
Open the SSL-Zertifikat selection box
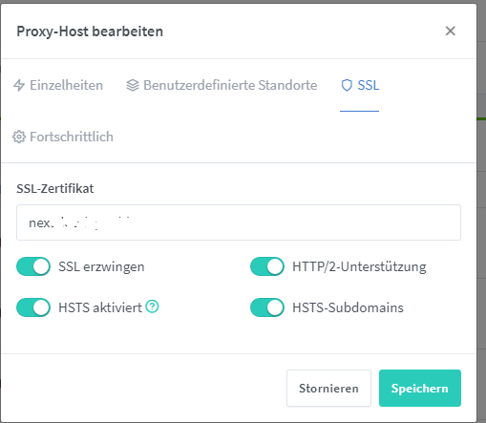pyautogui.click(x=239, y=222)
